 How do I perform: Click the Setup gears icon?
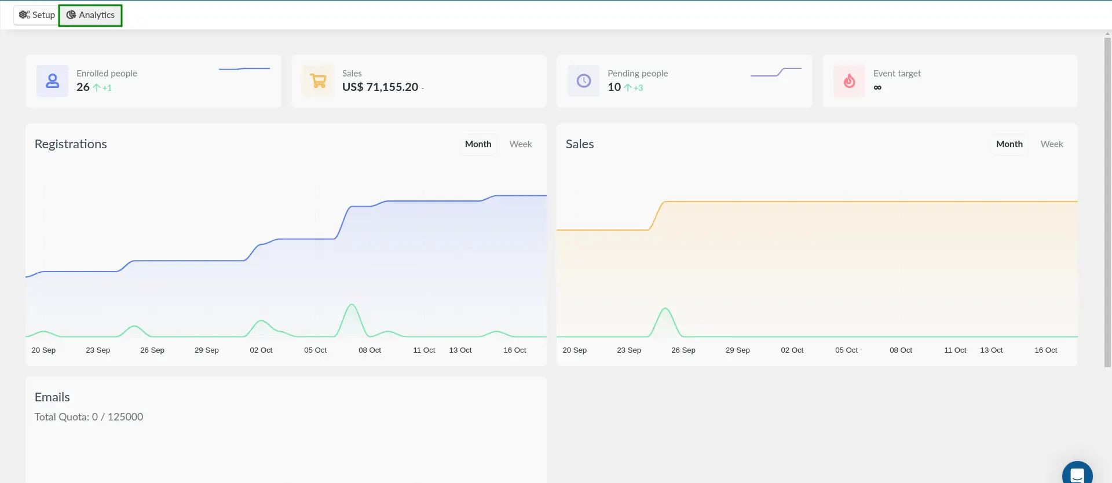tap(24, 15)
